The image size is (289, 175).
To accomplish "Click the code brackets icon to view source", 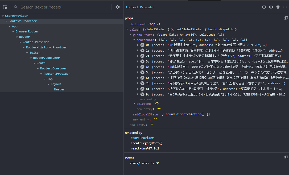I will [285, 7].
